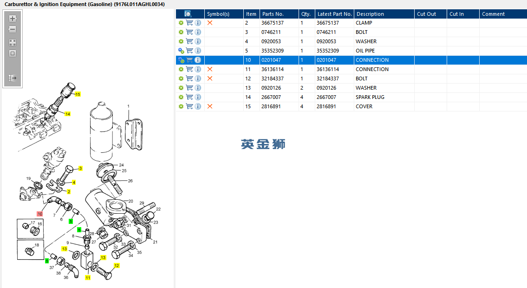Sort by Parts No. column header

pos(279,14)
